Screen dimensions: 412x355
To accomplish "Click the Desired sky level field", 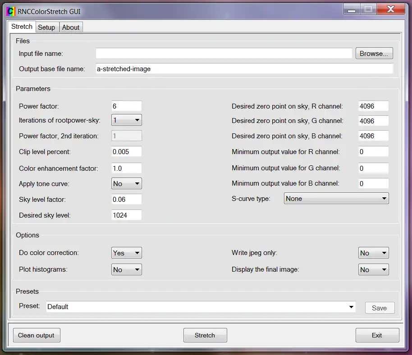I will pyautogui.click(x=126, y=215).
